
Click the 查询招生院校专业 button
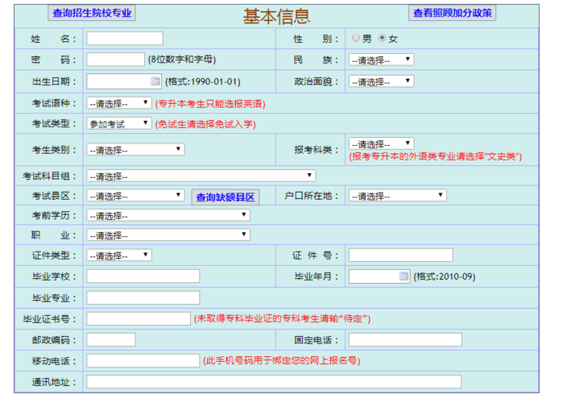point(92,13)
